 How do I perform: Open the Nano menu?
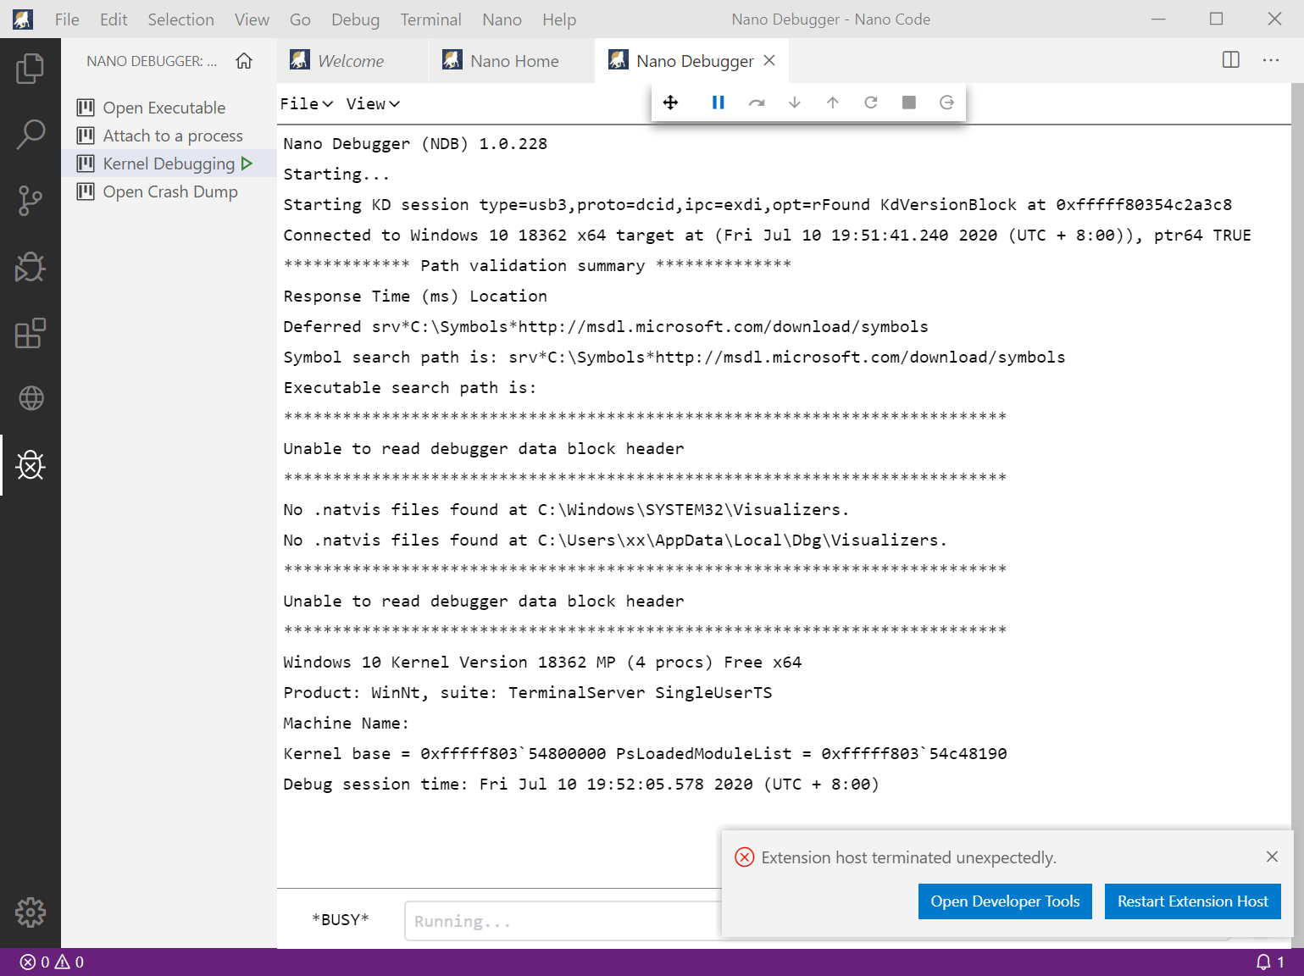502,19
